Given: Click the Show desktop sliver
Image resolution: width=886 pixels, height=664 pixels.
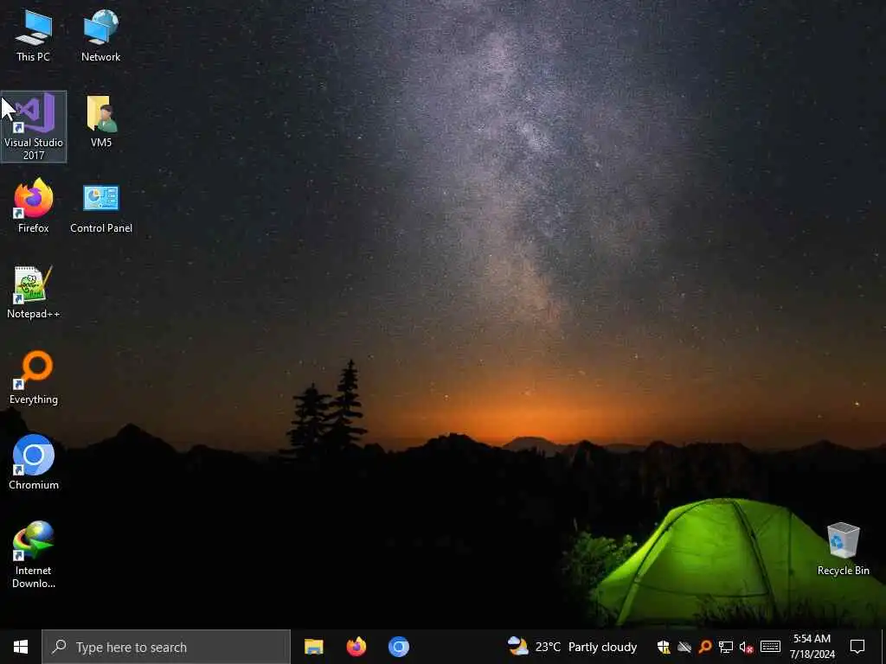Looking at the screenshot, I should click(883, 647).
